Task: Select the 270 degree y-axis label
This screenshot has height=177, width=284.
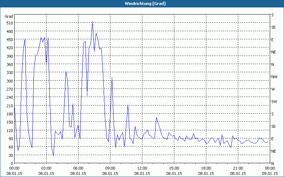Action: pyautogui.click(x=9, y=89)
